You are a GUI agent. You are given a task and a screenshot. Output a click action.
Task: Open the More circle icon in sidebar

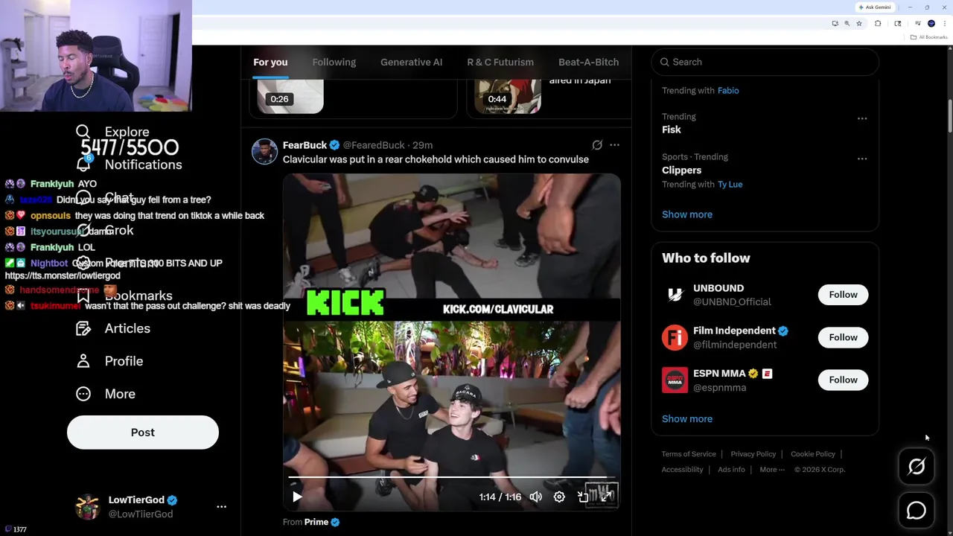(x=83, y=394)
